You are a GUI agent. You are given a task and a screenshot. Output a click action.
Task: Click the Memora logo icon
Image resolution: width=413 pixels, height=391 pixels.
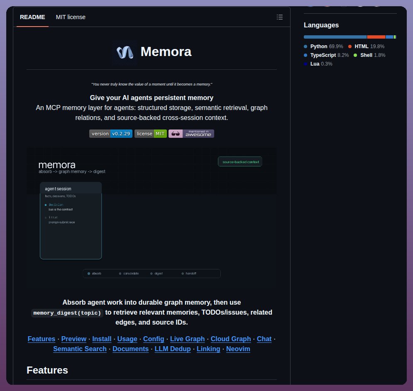point(125,52)
